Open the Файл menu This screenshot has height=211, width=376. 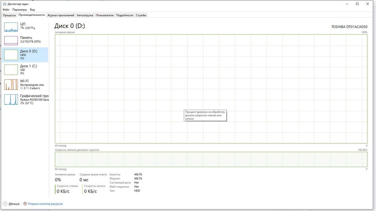click(6, 10)
